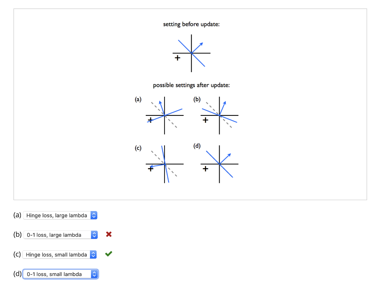The width and height of the screenshot is (376, 284).
Task: Click the text setting before update:
Action: [191, 24]
